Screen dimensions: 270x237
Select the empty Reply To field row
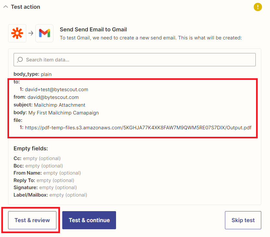(x=44, y=180)
